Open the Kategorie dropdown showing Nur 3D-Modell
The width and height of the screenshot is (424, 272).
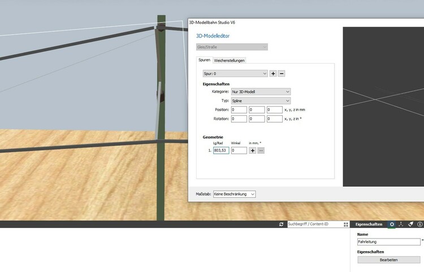261,92
